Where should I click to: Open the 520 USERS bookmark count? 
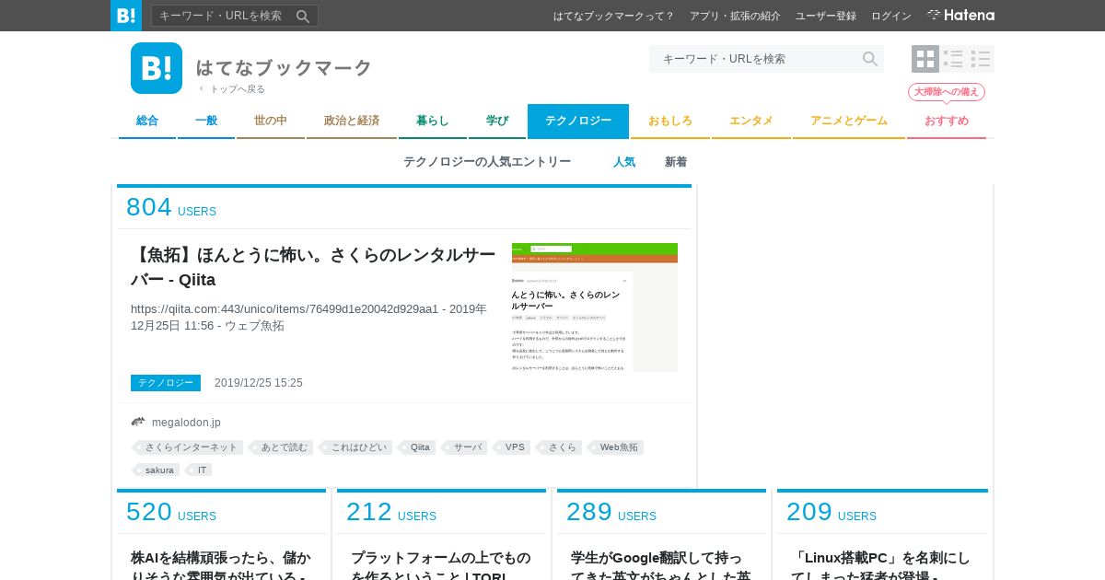click(171, 512)
